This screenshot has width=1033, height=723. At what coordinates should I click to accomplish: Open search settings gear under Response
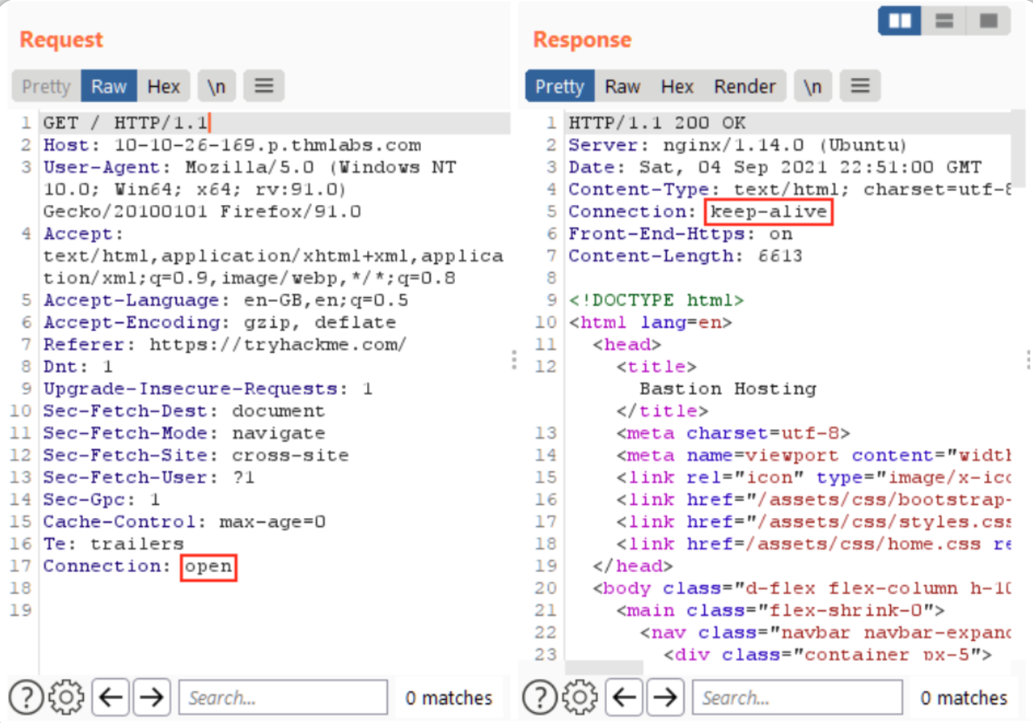(x=580, y=697)
